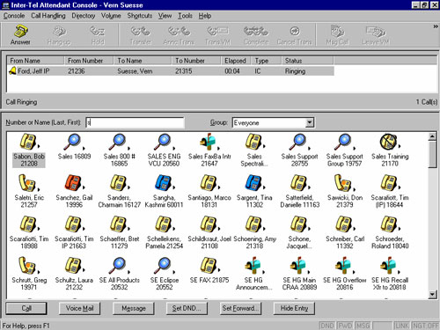This screenshot has height=330, width=440.
Task: Click the Message button
Action: coord(134,308)
